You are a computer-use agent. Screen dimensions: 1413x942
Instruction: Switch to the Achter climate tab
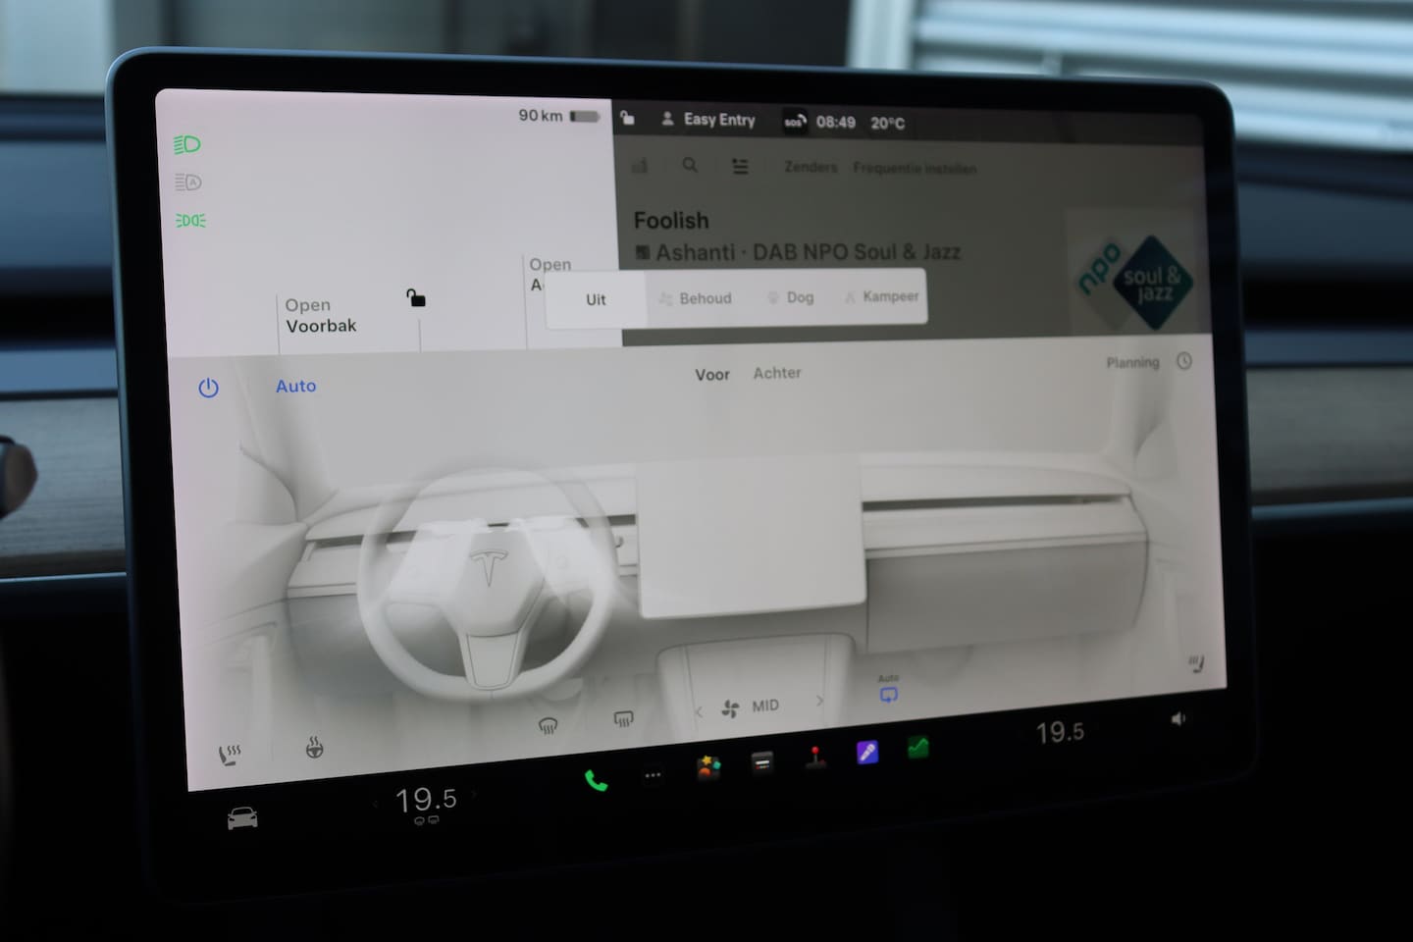(x=777, y=373)
